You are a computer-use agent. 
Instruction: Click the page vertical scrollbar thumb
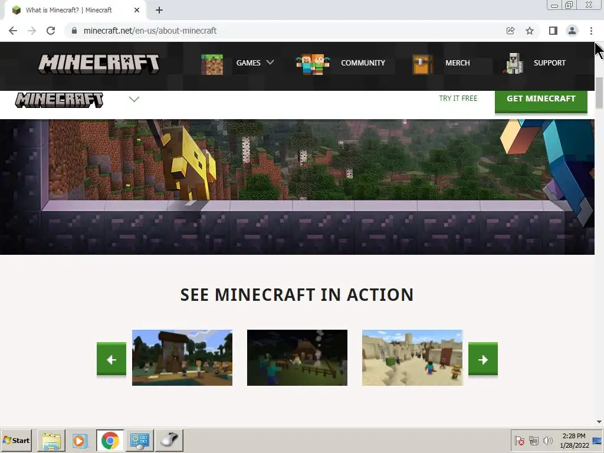599,93
